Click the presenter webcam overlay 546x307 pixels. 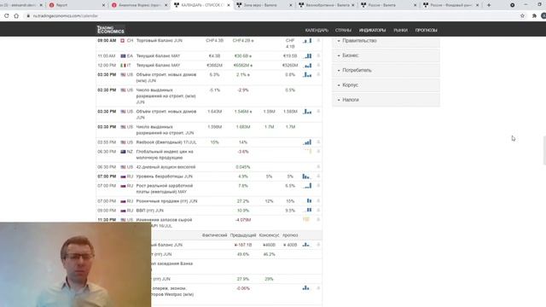coord(76,264)
